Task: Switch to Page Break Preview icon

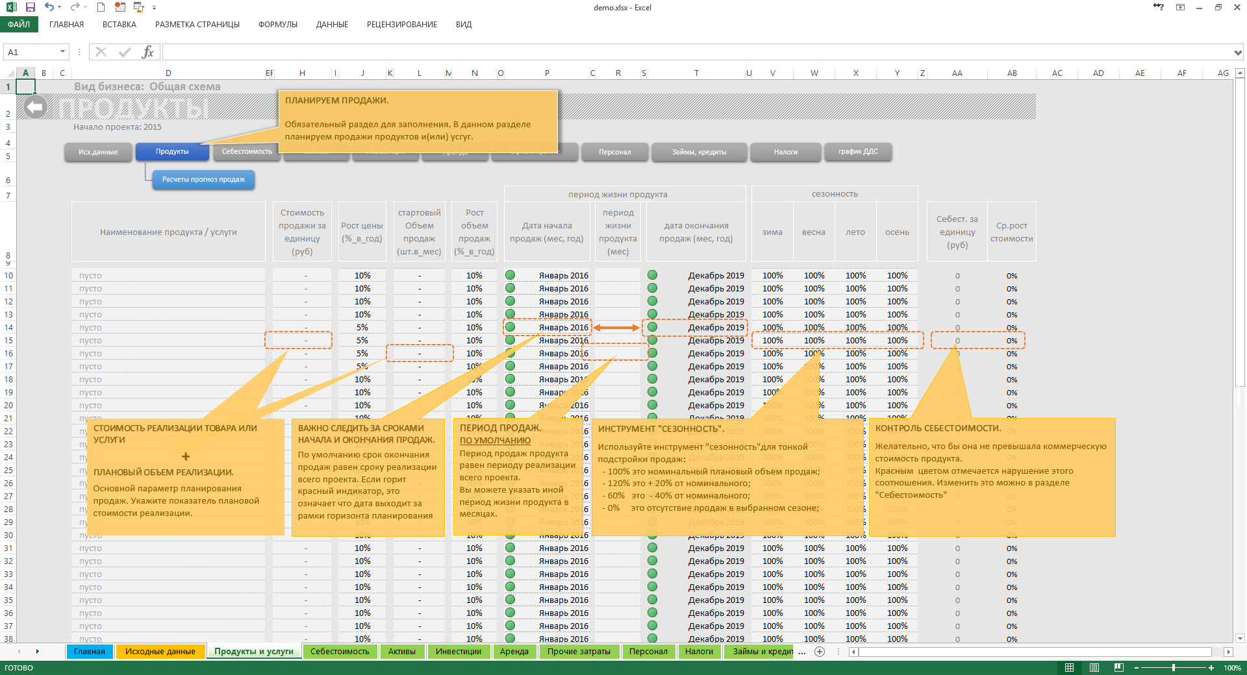Action: [x=1118, y=668]
